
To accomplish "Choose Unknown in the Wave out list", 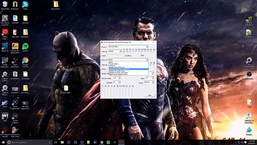I will click(128, 66).
